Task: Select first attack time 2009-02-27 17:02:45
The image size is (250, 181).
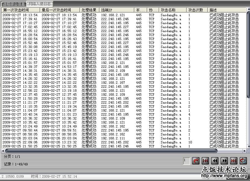Action: tap(20, 27)
